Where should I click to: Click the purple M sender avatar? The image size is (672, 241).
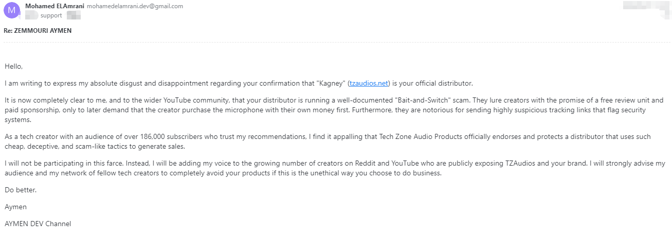click(11, 10)
